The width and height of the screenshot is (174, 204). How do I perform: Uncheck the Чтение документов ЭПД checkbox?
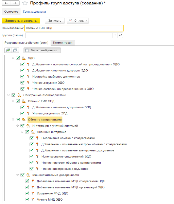pos(22,113)
